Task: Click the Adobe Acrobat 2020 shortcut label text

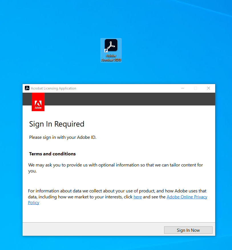Action: click(x=111, y=58)
